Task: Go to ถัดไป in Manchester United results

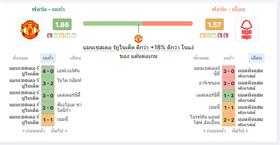Action: point(59,131)
